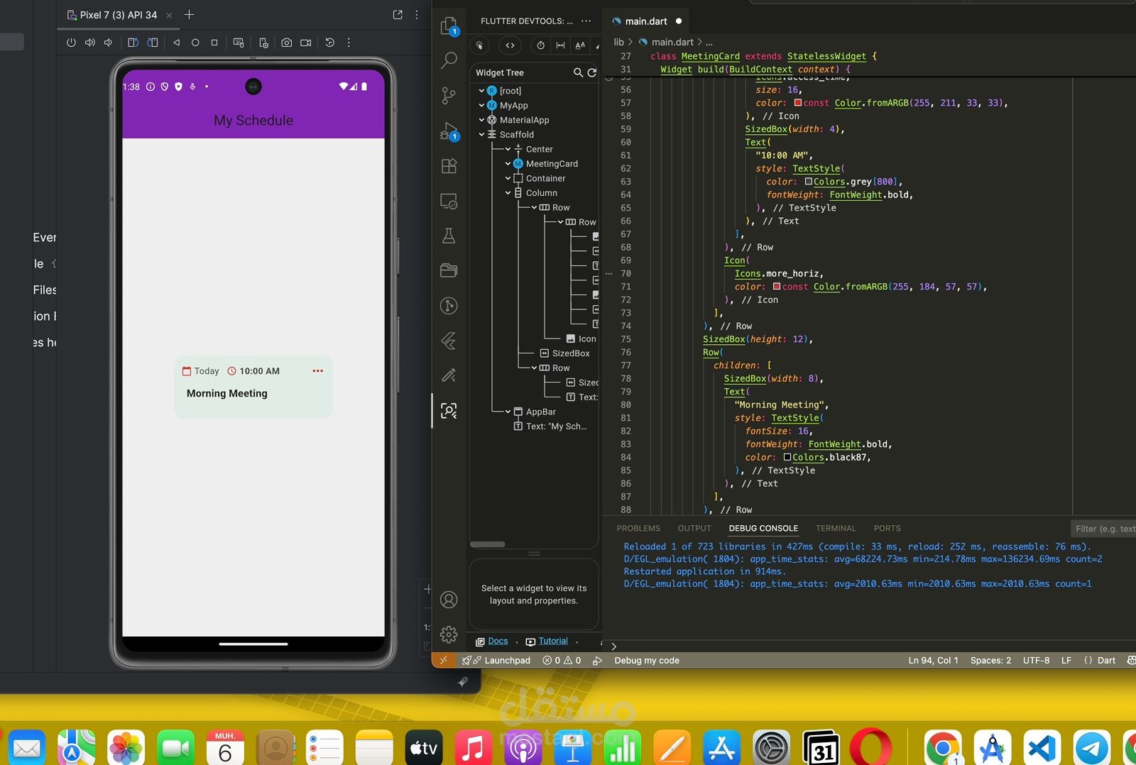Lower emulator volume with volume down icon
The image size is (1136, 765).
108,43
